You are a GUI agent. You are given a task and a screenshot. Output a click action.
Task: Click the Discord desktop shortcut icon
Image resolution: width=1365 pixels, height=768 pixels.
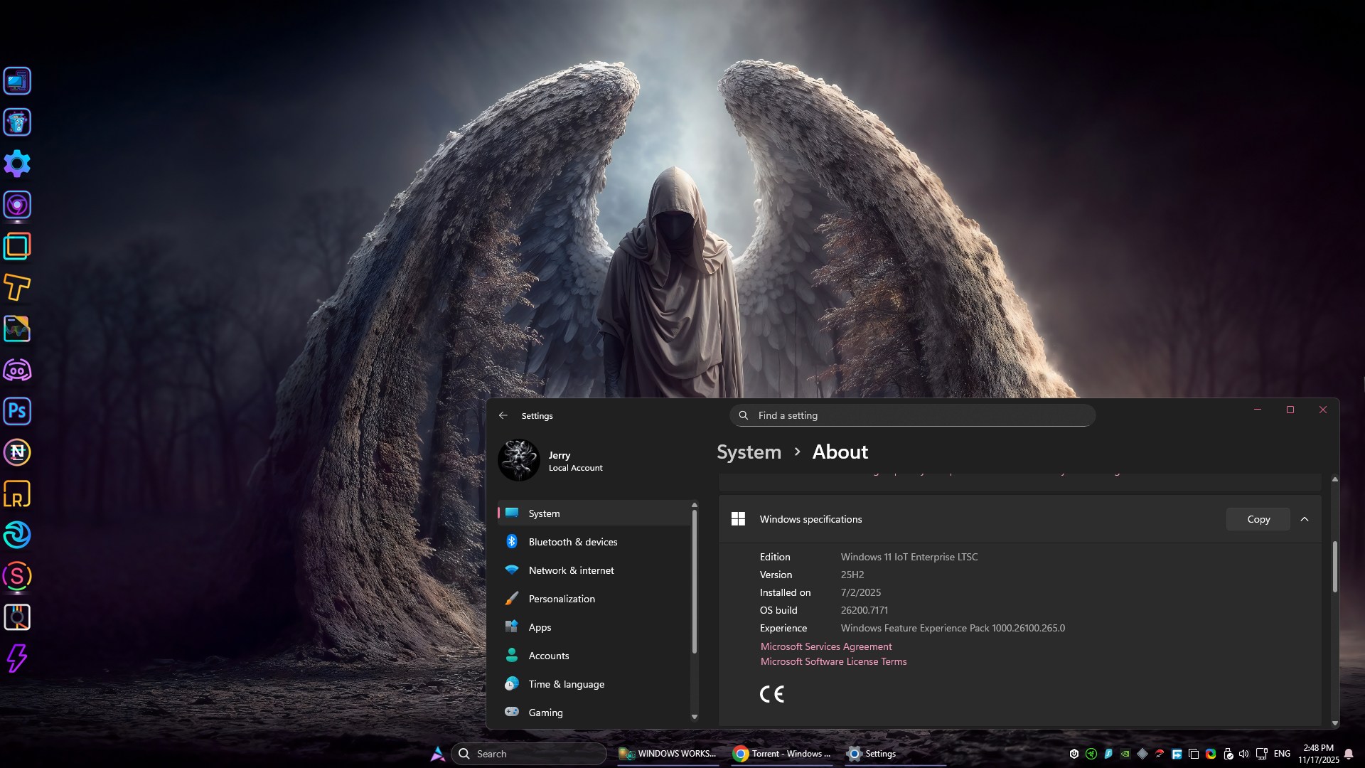[17, 370]
